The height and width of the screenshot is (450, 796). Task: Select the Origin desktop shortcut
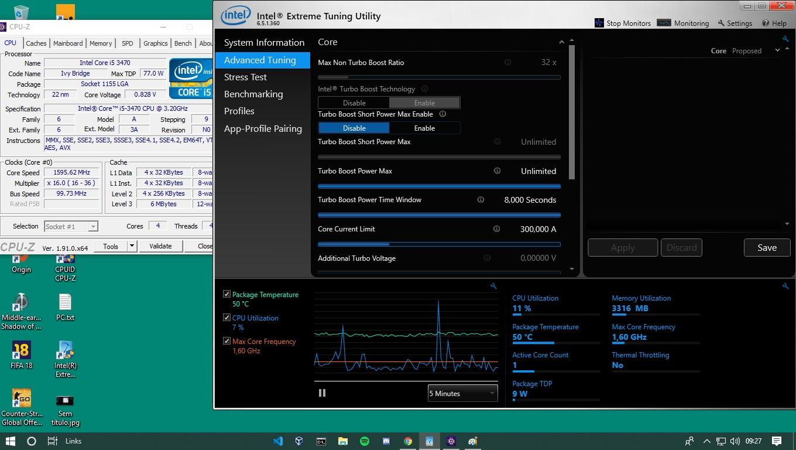21,265
